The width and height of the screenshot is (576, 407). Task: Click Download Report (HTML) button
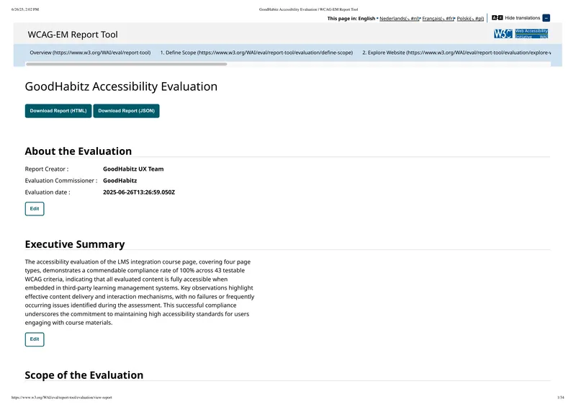coord(58,111)
